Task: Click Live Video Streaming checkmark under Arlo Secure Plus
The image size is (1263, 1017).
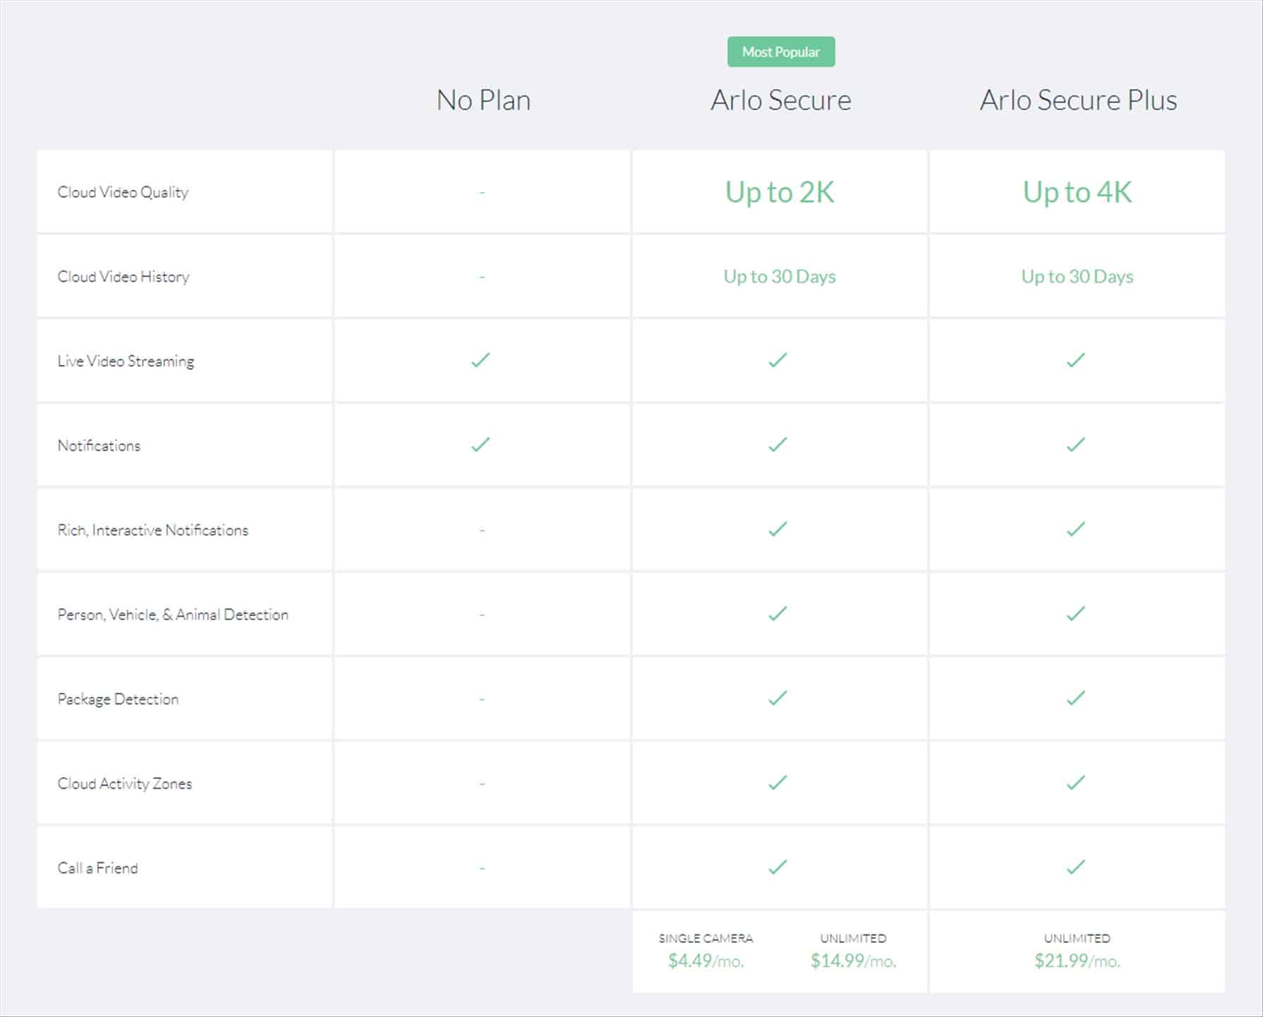Action: click(1076, 360)
